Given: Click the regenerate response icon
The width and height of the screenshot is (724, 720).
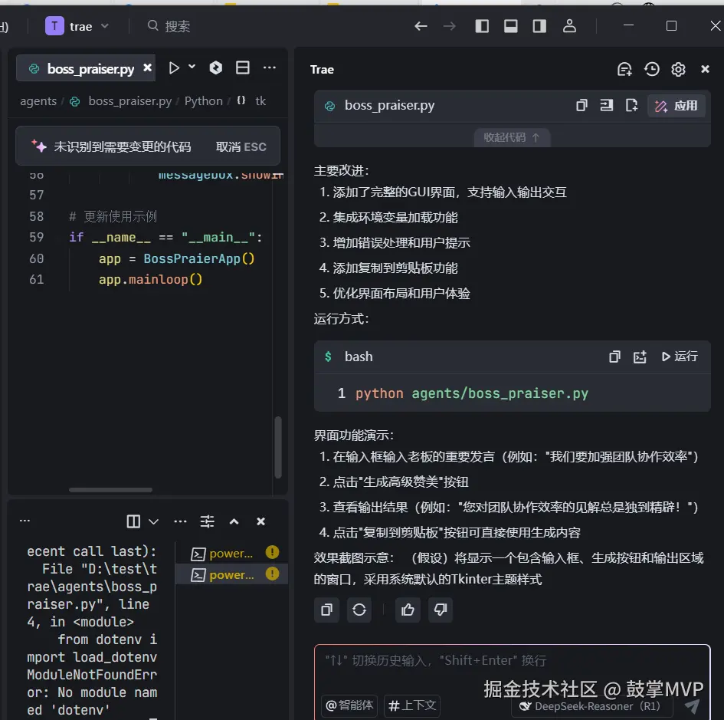Looking at the screenshot, I should pos(359,610).
